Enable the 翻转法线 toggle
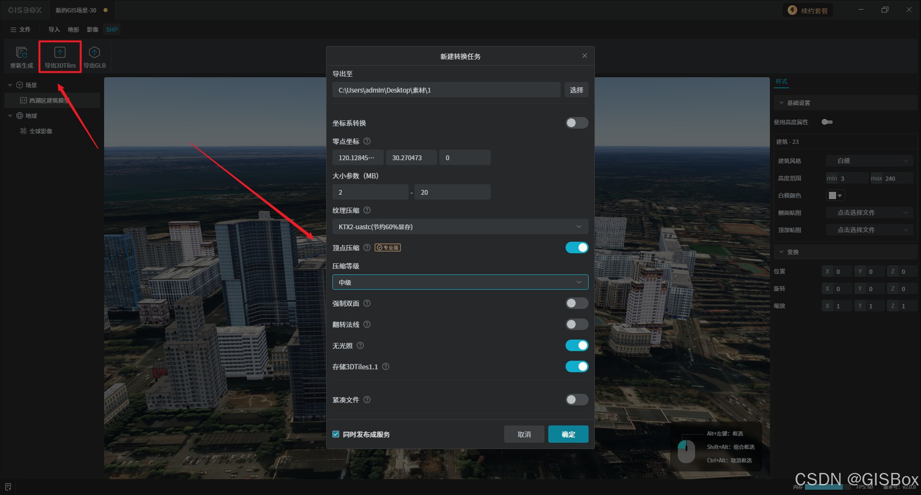 [577, 324]
